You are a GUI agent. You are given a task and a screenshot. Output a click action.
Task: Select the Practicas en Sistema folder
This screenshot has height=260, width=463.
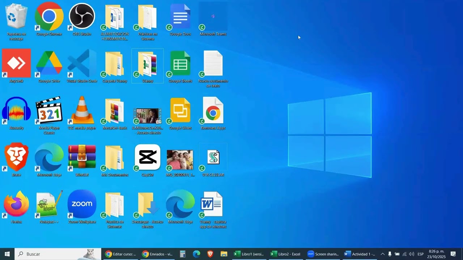[x=148, y=21]
